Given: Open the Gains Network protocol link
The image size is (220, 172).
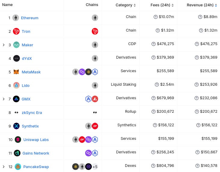Looking at the screenshot, I should [36, 153].
